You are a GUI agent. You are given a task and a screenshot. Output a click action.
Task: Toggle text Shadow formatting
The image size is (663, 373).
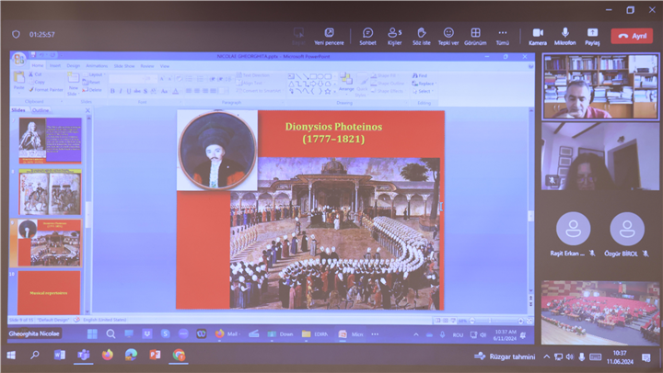tap(145, 91)
